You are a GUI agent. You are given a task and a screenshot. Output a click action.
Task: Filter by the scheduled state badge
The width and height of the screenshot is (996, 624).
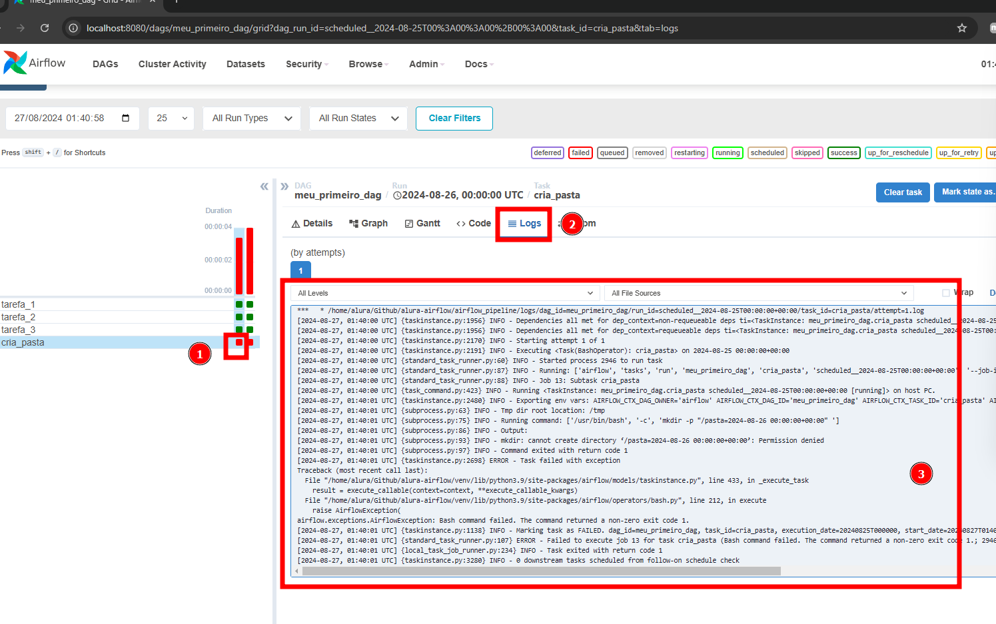767,153
